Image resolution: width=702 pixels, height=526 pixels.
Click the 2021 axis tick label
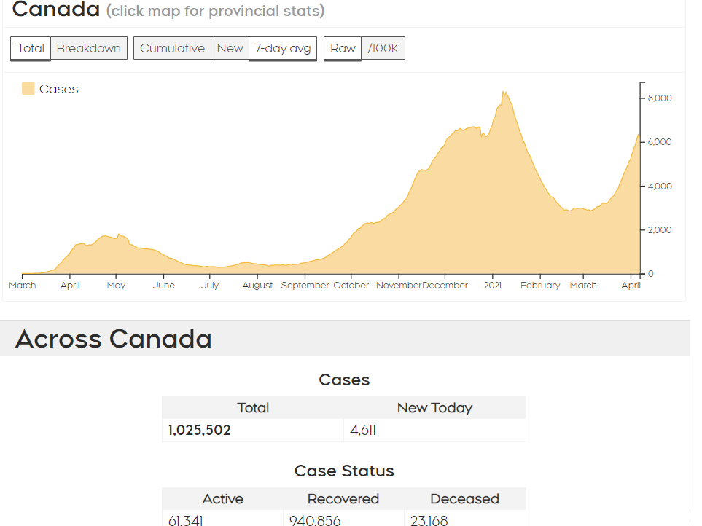click(x=493, y=286)
